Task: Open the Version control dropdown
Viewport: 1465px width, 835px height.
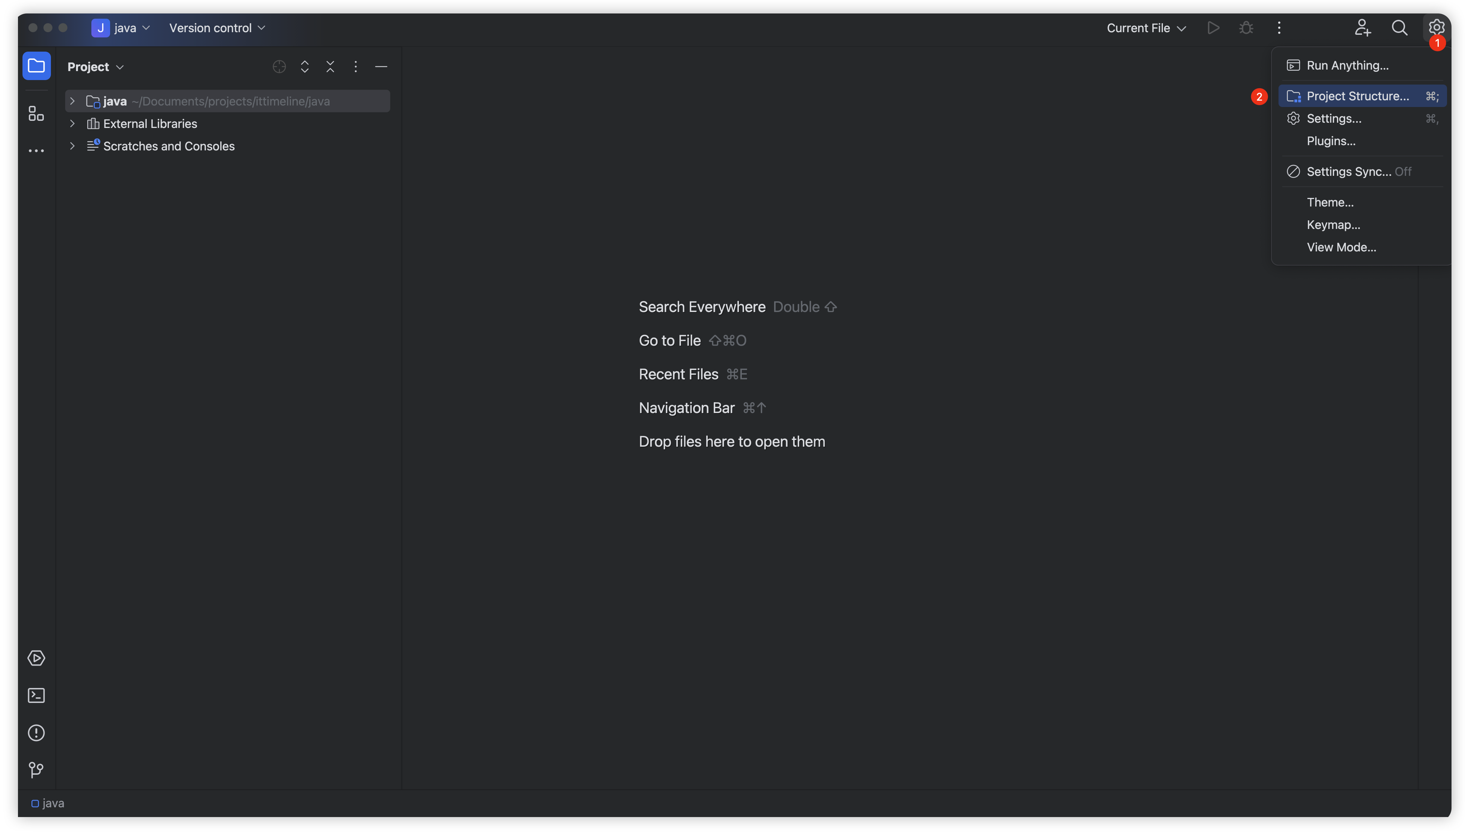Action: click(217, 28)
